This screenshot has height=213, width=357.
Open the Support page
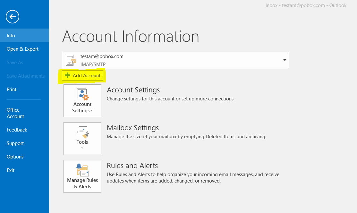click(x=24, y=143)
